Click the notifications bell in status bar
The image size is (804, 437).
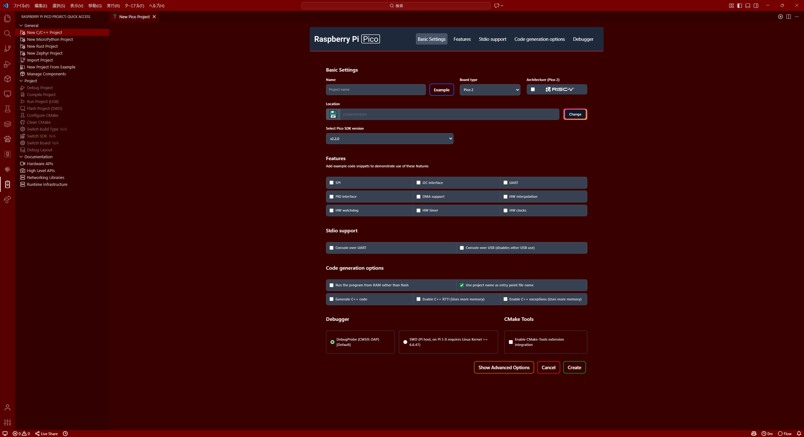(x=799, y=434)
